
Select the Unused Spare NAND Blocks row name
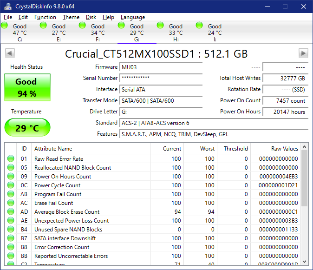tap(68, 230)
